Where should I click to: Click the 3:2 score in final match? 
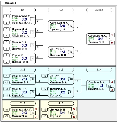pos(101,39)
